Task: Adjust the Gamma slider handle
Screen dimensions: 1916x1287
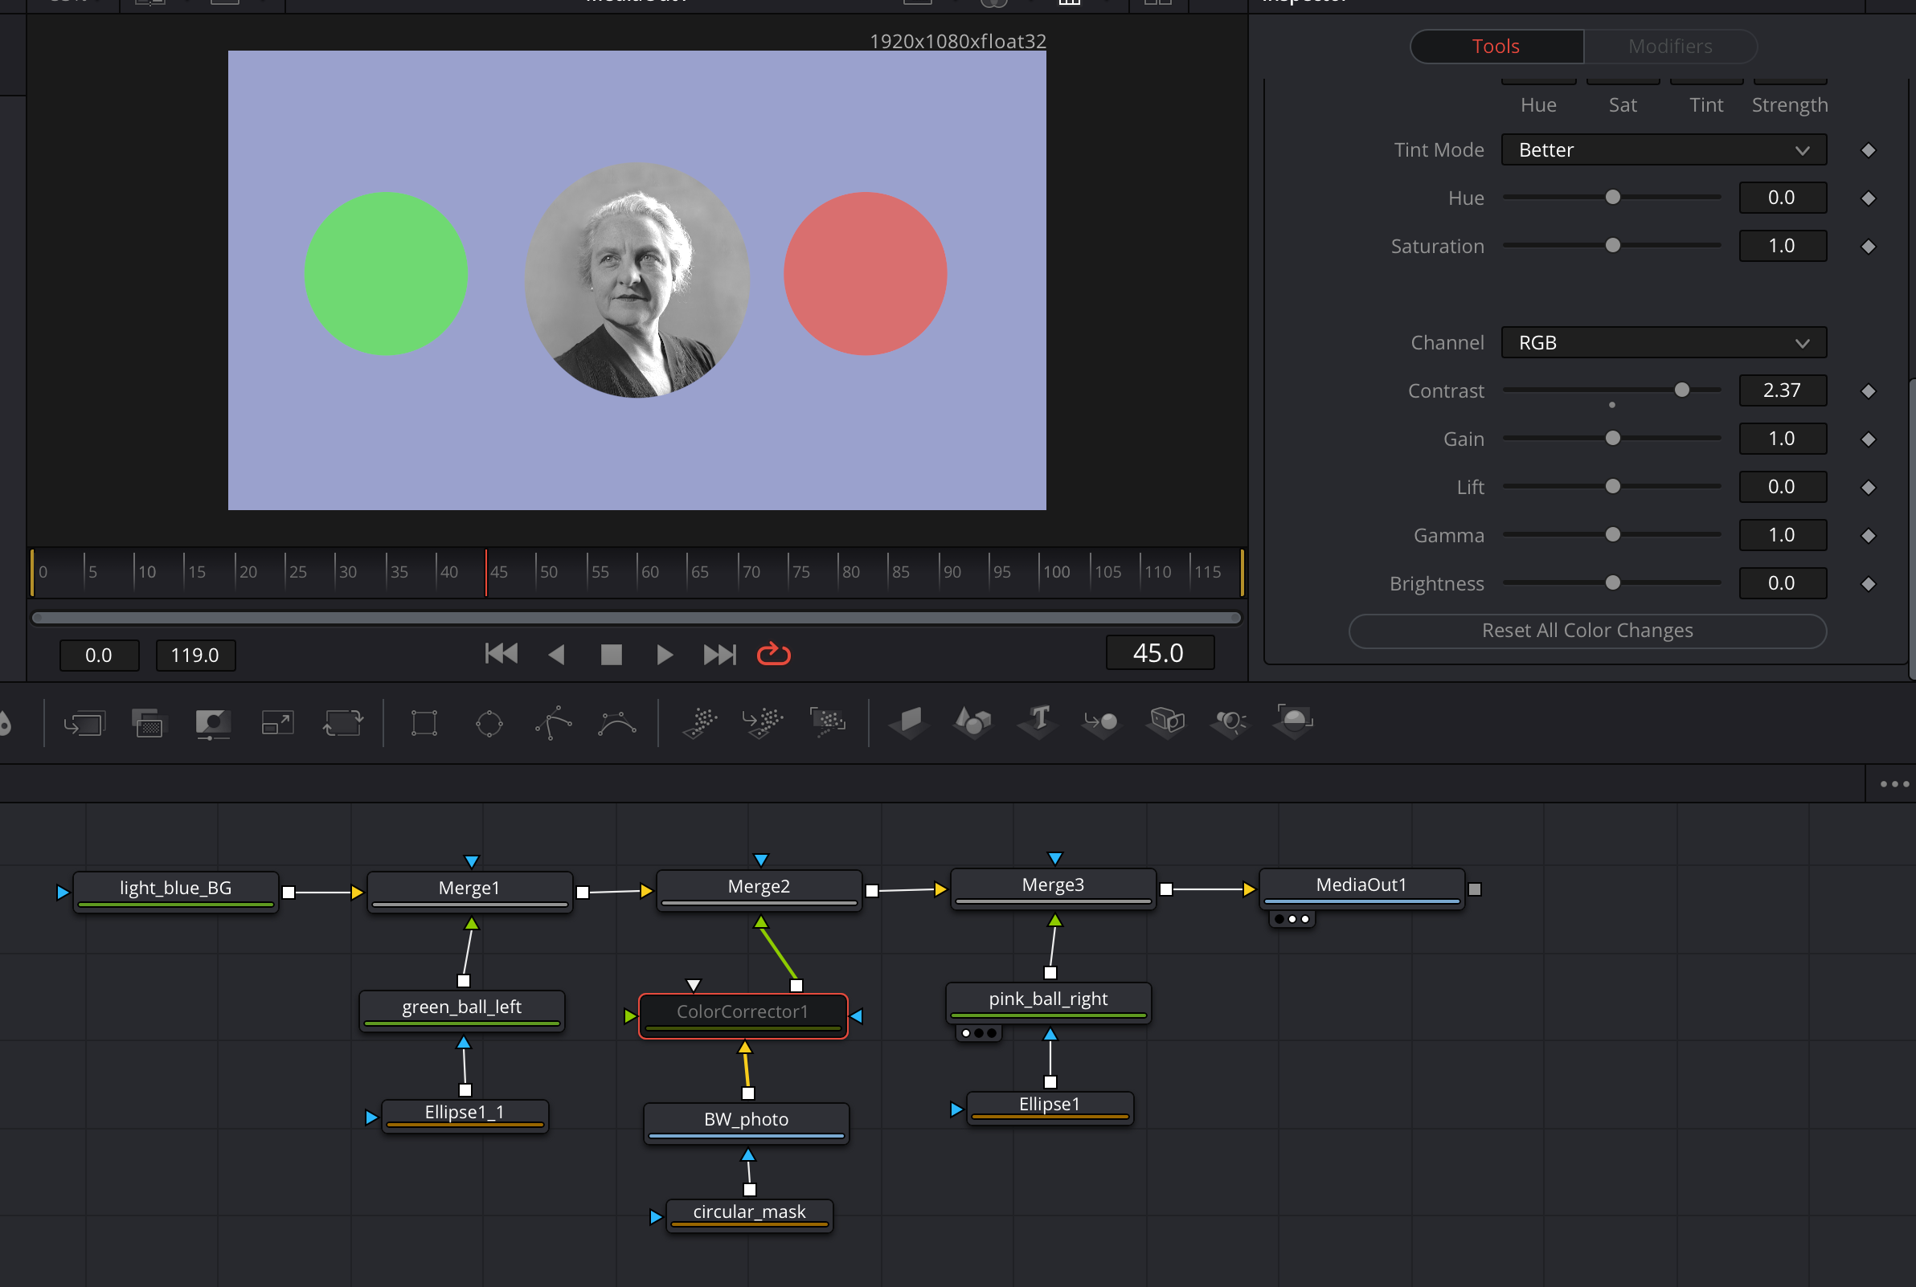Action: [x=1612, y=534]
